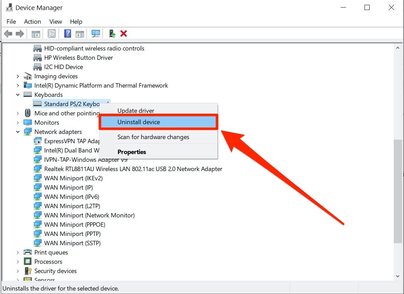Open the View menu

coord(55,22)
